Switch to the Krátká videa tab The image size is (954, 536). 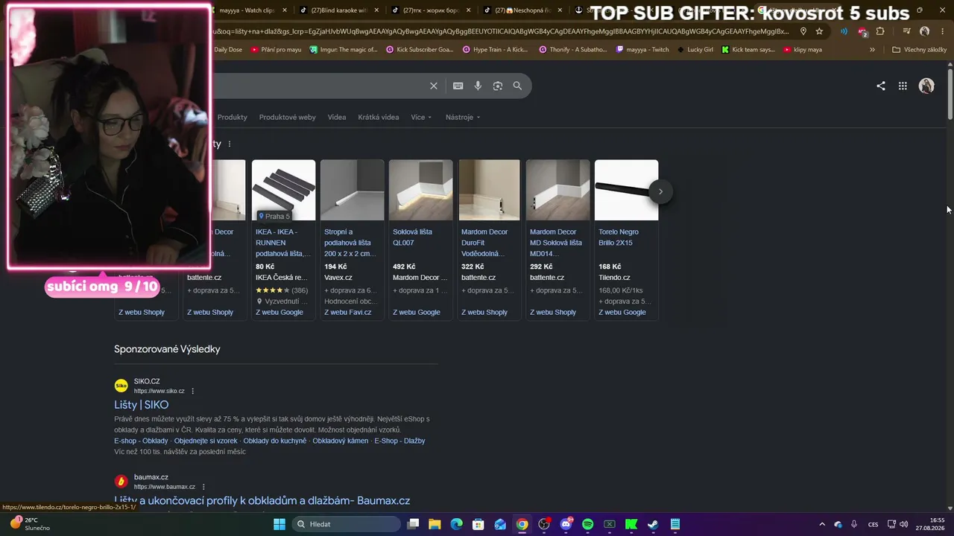(x=379, y=117)
